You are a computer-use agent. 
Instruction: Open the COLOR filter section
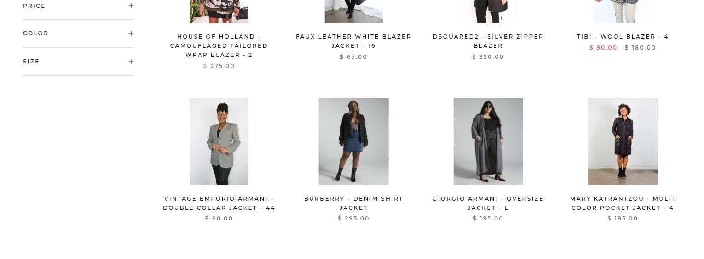(78, 34)
